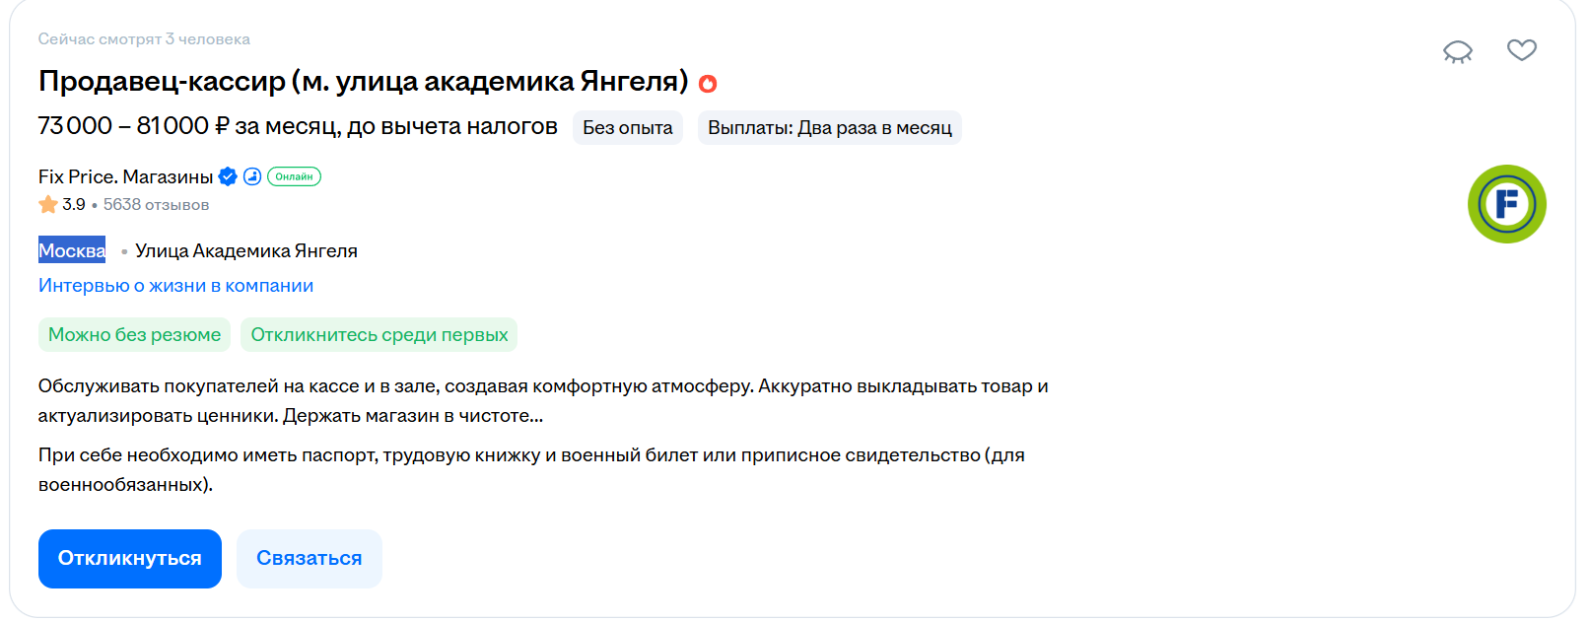Select the Улица Академика Янгеля metro station
Viewport: 1586px width, 622px height.
pos(246,251)
